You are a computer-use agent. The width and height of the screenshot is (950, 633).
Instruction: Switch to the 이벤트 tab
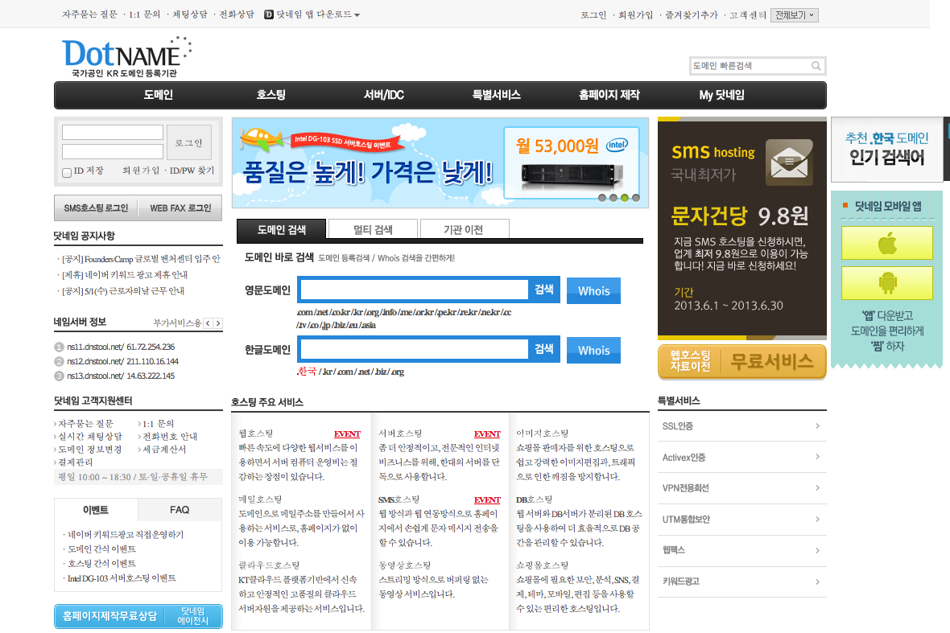[96, 510]
